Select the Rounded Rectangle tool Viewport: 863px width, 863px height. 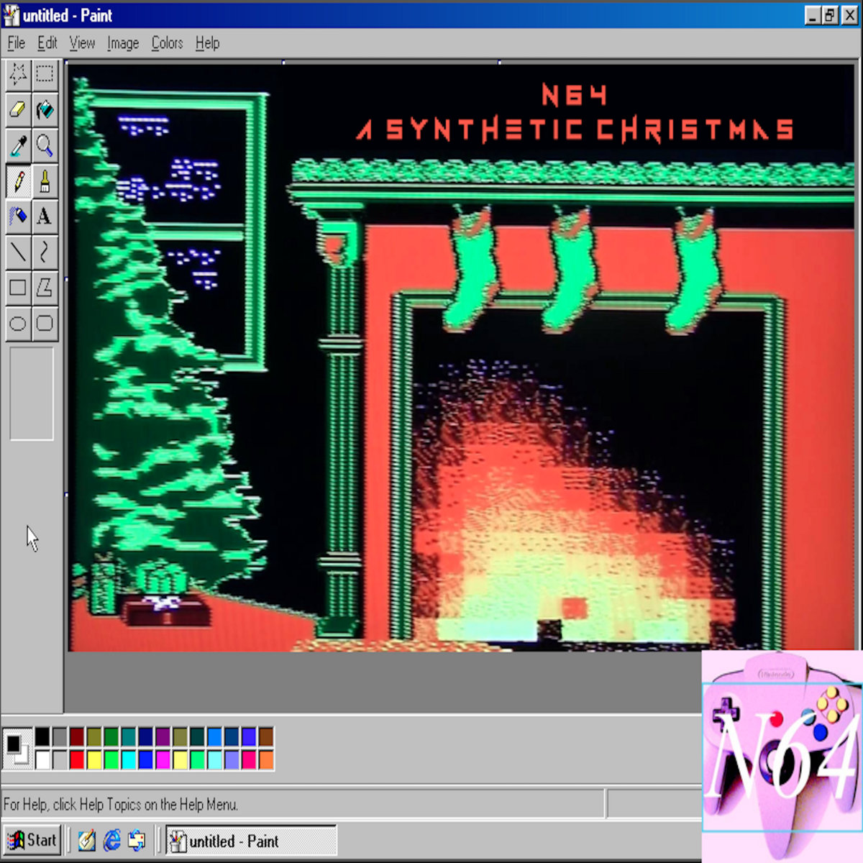(x=45, y=323)
